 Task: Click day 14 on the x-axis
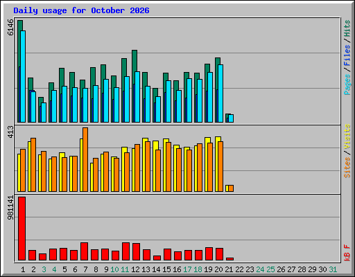tap(156, 269)
